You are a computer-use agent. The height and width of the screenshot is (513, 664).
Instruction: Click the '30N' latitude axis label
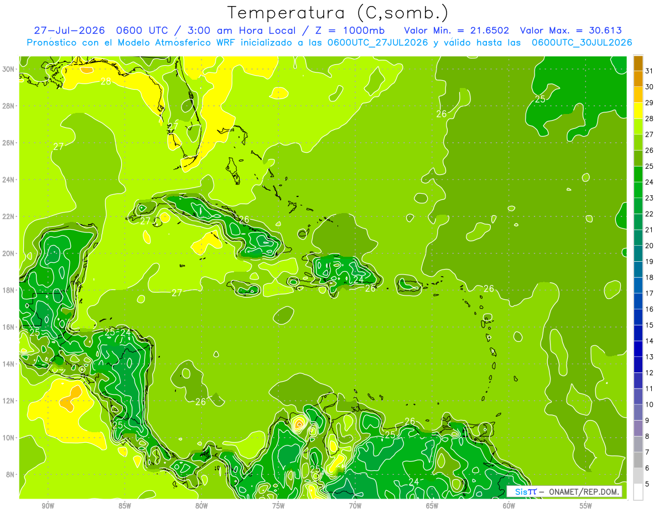[x=9, y=69]
